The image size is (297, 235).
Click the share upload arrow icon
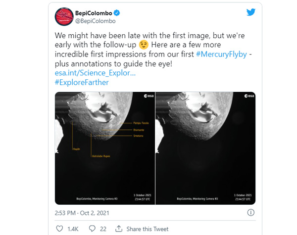(118, 229)
